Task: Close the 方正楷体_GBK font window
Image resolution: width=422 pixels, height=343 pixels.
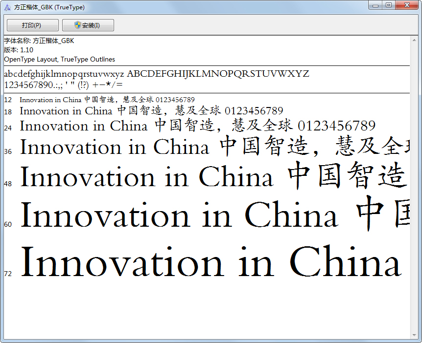Action: click(x=407, y=5)
